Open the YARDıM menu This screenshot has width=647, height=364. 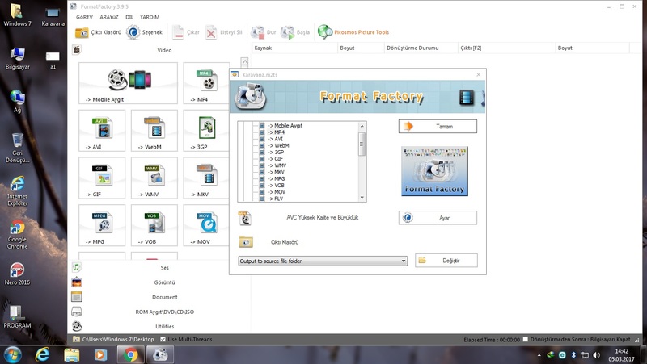tap(150, 17)
